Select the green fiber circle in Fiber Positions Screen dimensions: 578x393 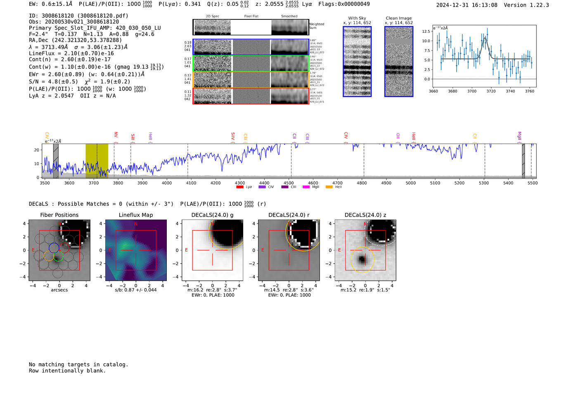click(x=59, y=257)
